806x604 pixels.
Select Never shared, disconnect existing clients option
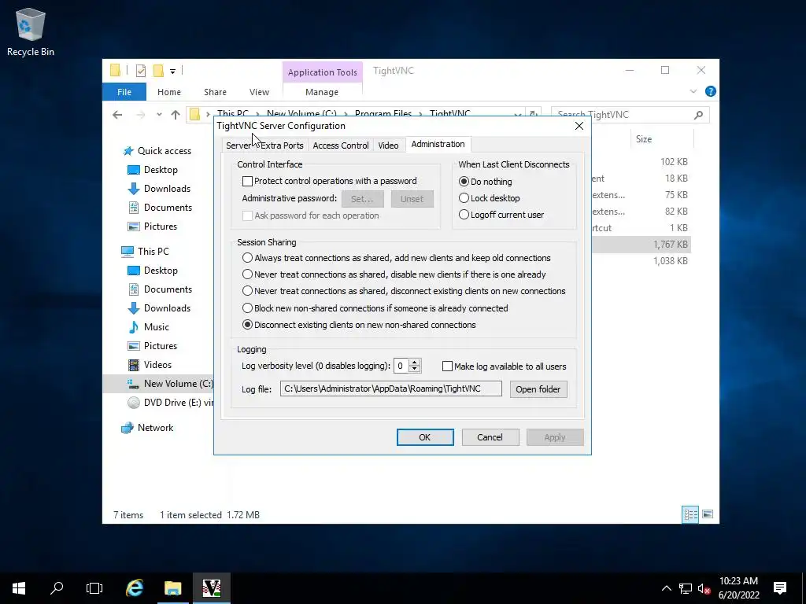pyautogui.click(x=247, y=291)
